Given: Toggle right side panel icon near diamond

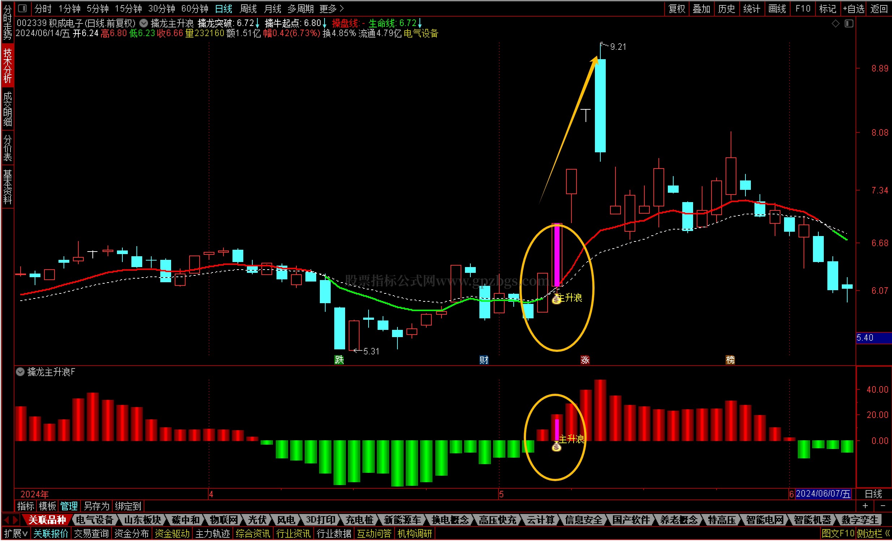Looking at the screenshot, I should click(x=849, y=23).
